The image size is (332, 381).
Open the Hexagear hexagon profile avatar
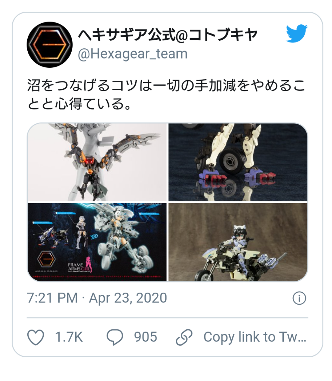pyautogui.click(x=49, y=45)
